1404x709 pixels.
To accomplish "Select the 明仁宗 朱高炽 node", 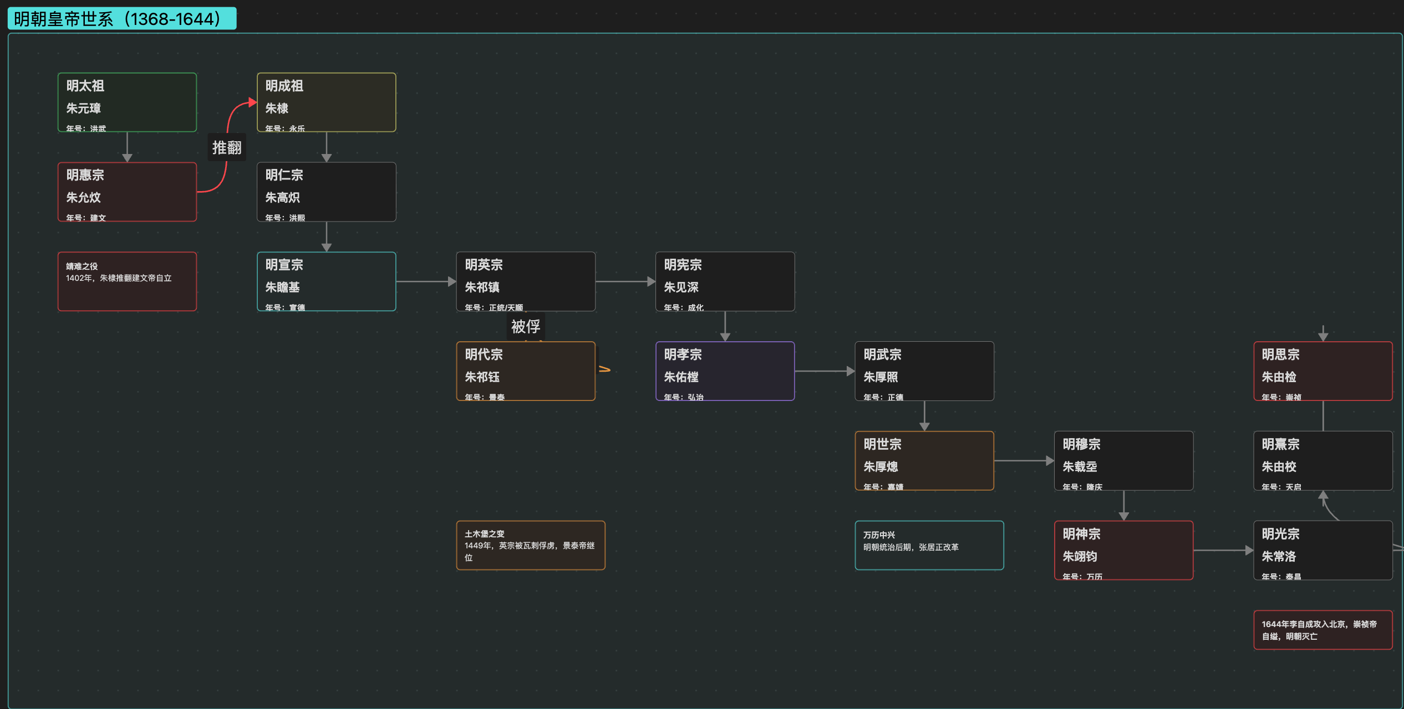I will pos(326,192).
